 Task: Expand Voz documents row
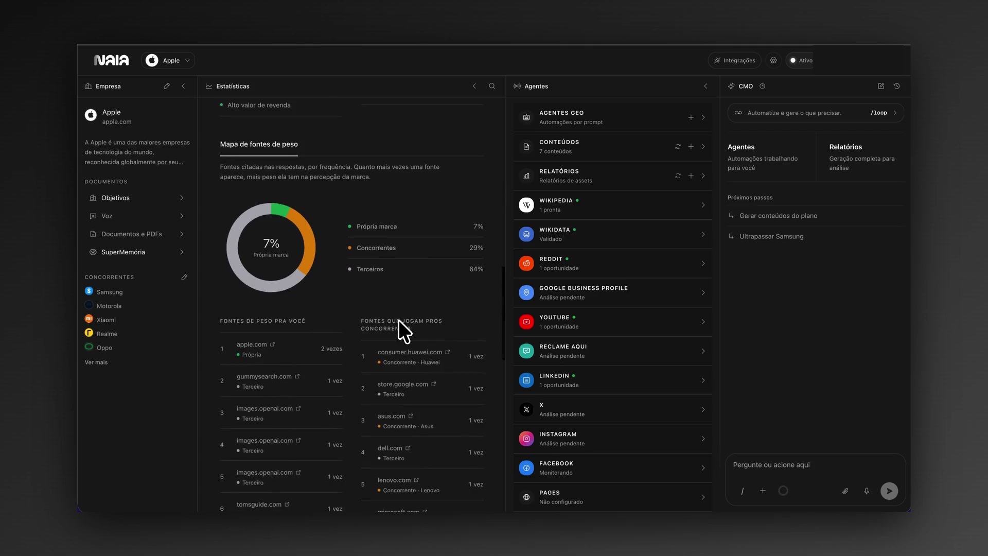(x=137, y=216)
